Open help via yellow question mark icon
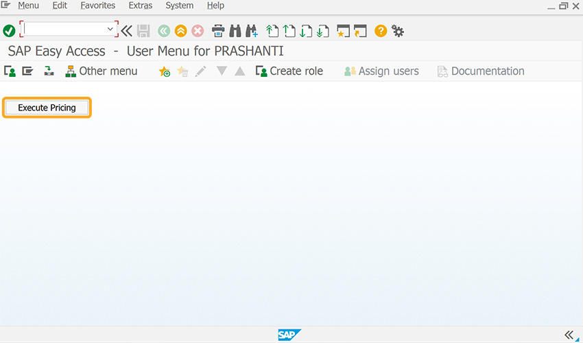The image size is (583, 343). (x=381, y=31)
